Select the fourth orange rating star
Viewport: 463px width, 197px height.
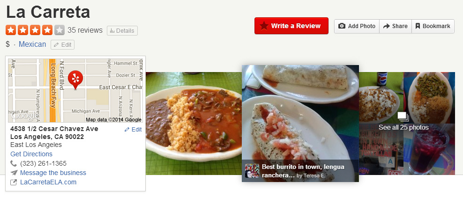[47, 30]
